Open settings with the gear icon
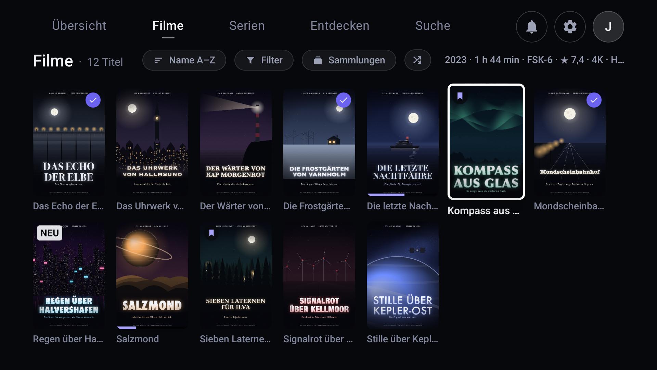The height and width of the screenshot is (370, 657). pos(570,27)
